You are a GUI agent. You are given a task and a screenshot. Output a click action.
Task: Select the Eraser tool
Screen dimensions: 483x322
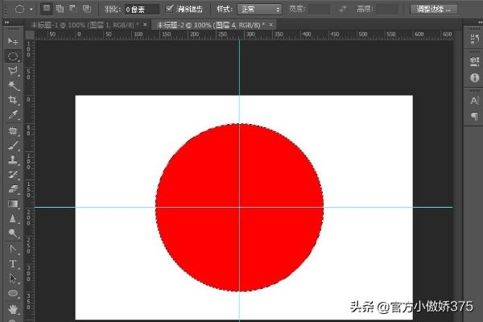(13, 189)
